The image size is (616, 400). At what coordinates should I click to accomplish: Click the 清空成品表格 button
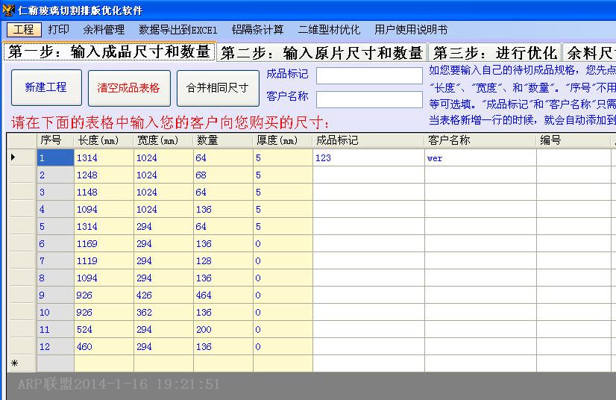pyautogui.click(x=129, y=88)
